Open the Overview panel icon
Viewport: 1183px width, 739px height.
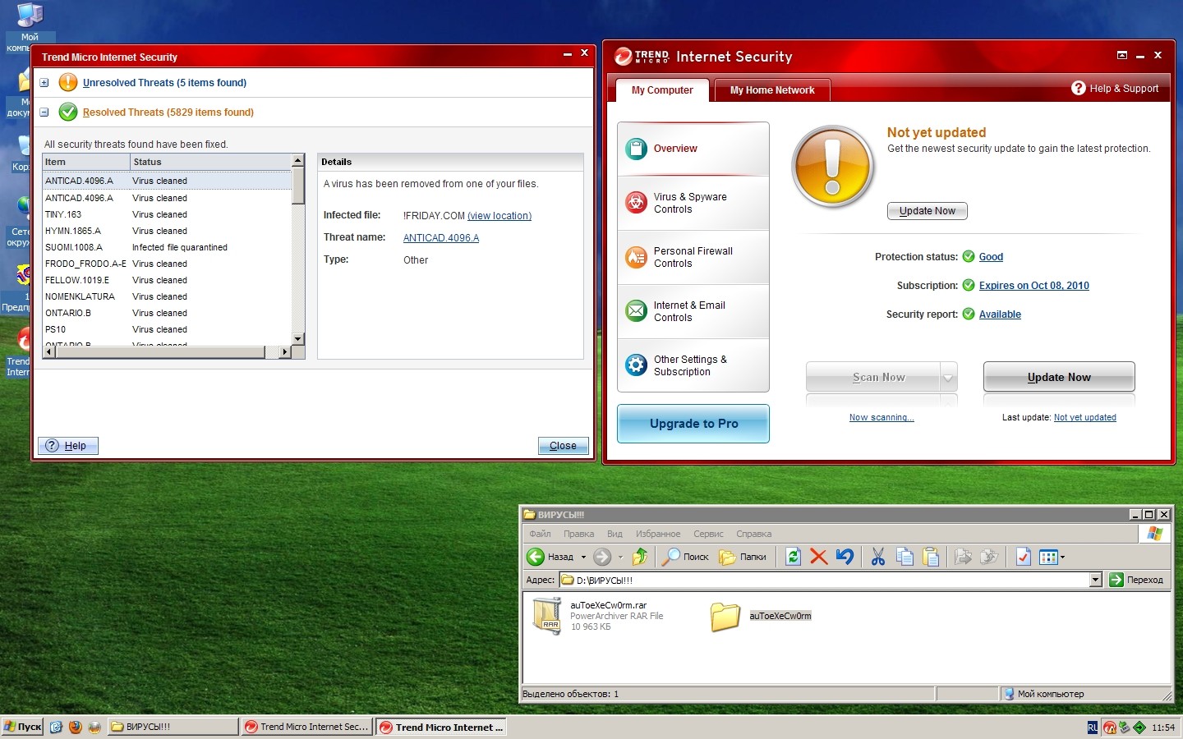637,149
